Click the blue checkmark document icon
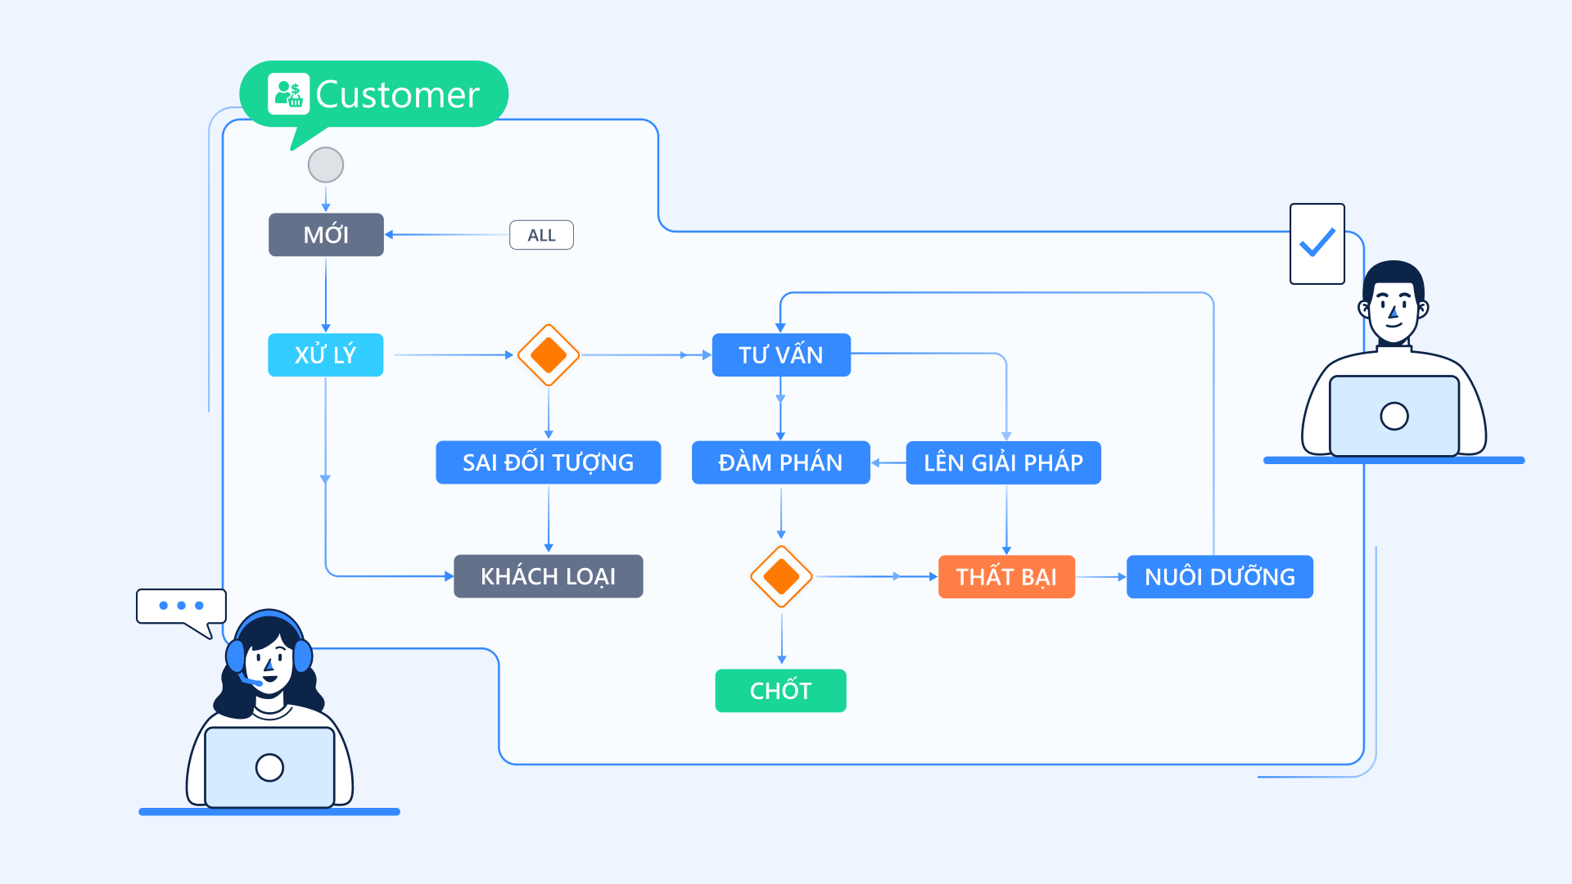The width and height of the screenshot is (1572, 884). click(1317, 243)
